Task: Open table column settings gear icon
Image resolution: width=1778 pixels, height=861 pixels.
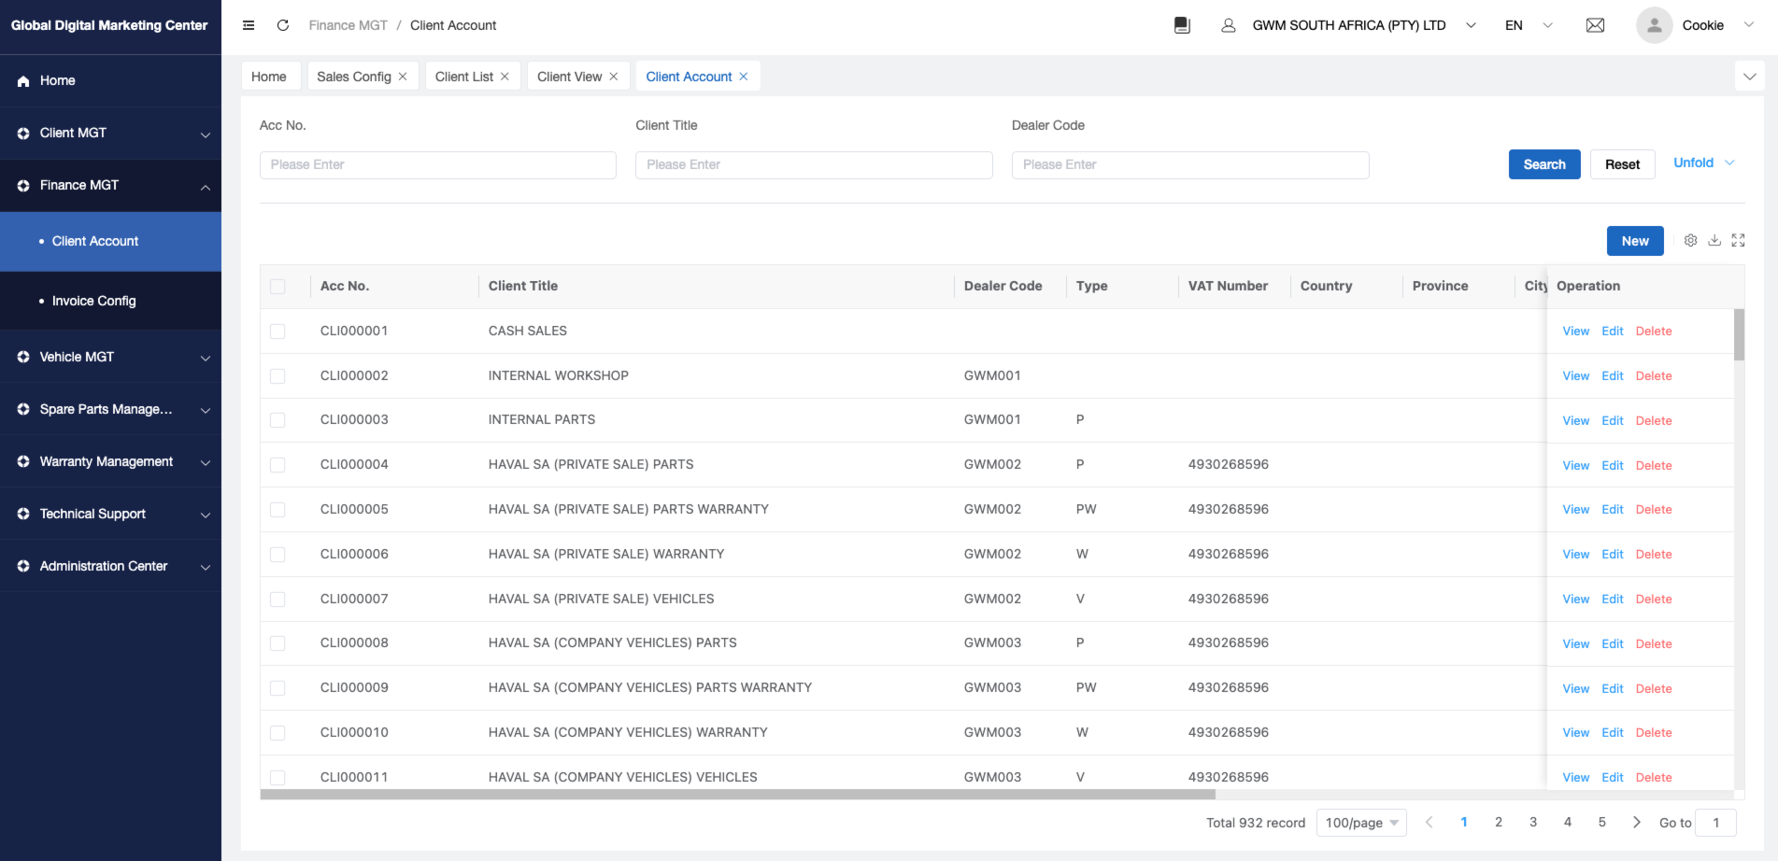Action: [1690, 241]
